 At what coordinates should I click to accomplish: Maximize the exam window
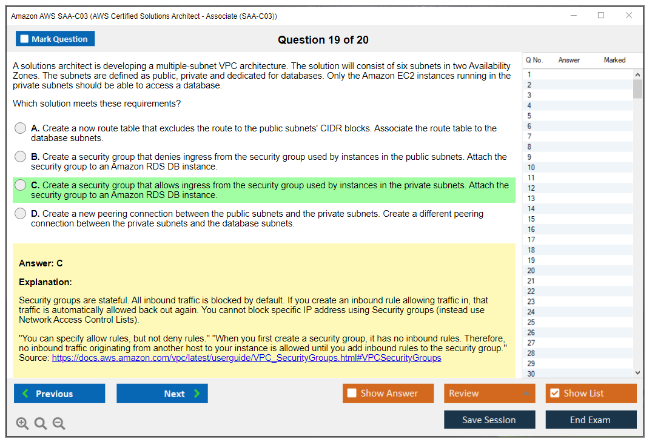601,16
